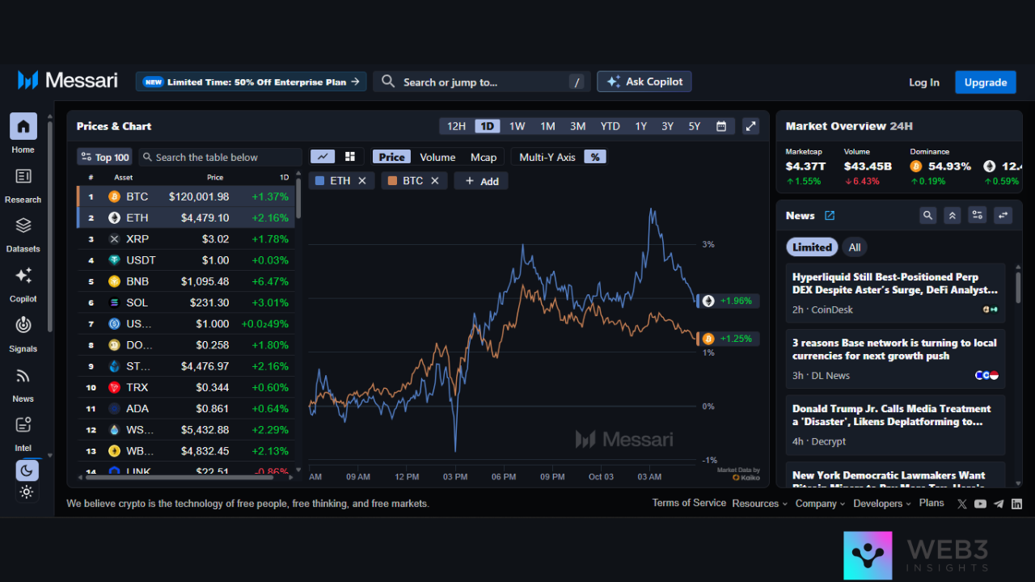Switch chart to grid layout view
Image resolution: width=1035 pixels, height=582 pixels.
point(350,157)
